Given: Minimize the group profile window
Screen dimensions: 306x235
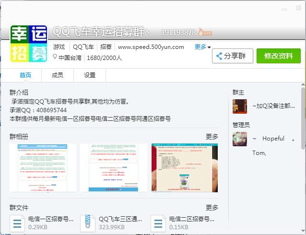Looking at the screenshot, I should click(284, 9).
